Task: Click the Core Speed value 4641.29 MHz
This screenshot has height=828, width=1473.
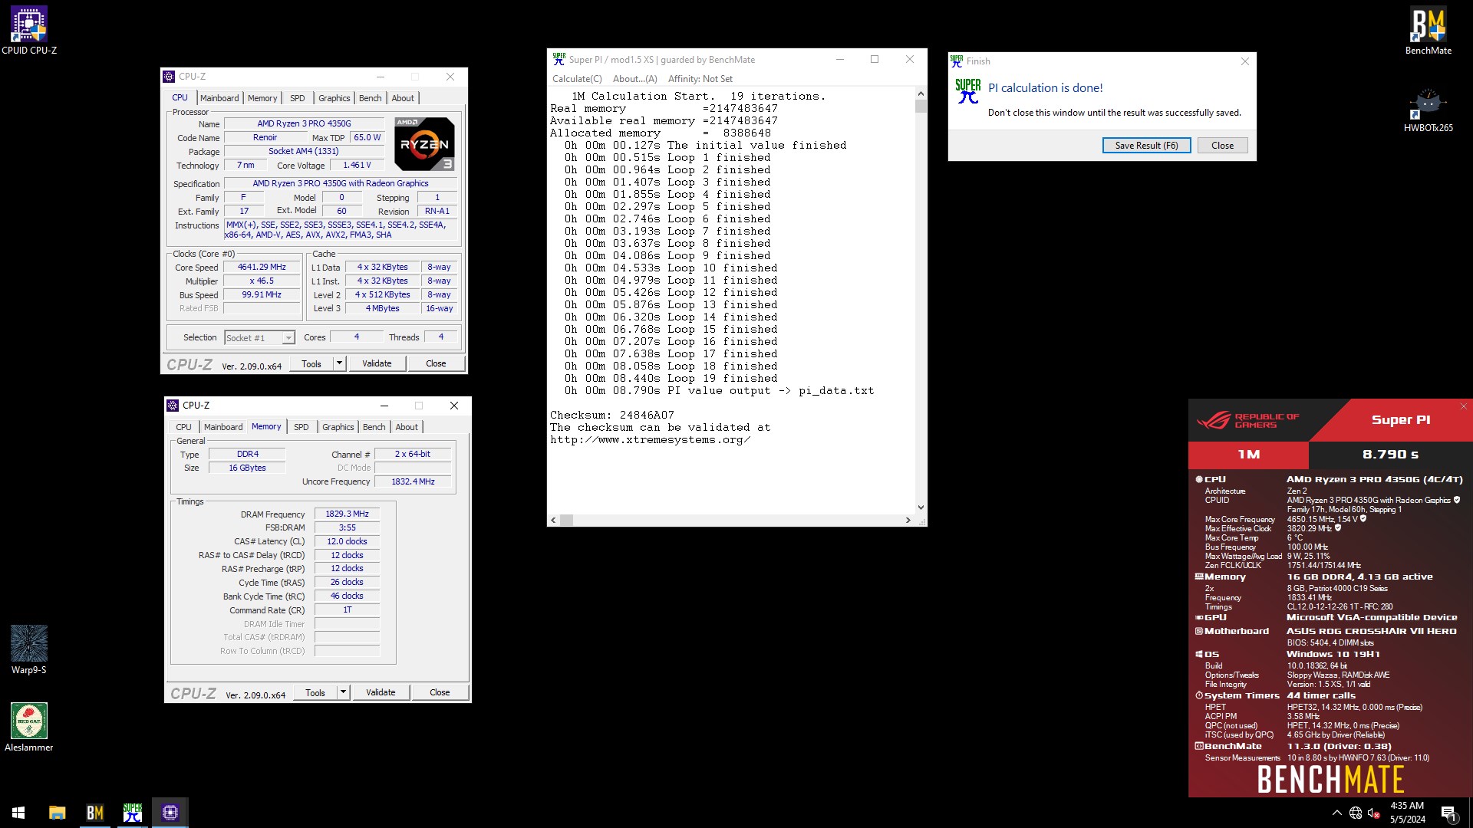Action: pos(262,268)
